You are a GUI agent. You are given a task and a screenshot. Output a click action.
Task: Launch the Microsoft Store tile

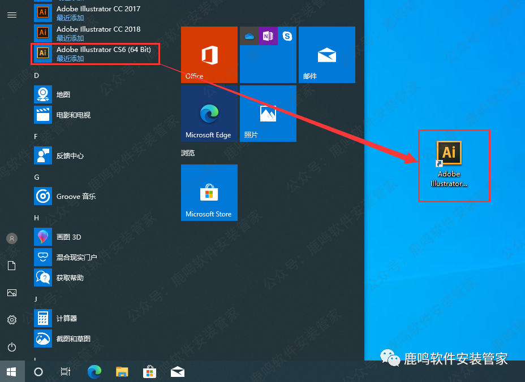tap(209, 193)
